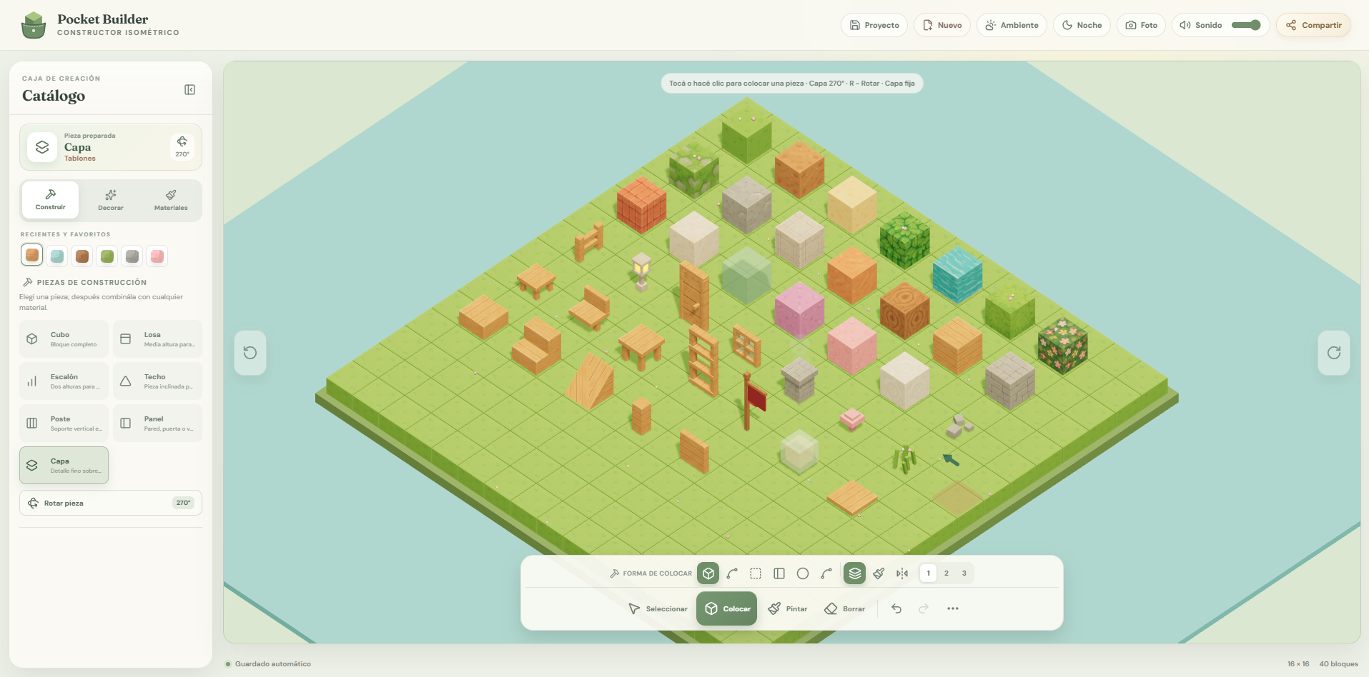Create a new build with Nuevo
This screenshot has height=677, width=1369.
pyautogui.click(x=942, y=25)
